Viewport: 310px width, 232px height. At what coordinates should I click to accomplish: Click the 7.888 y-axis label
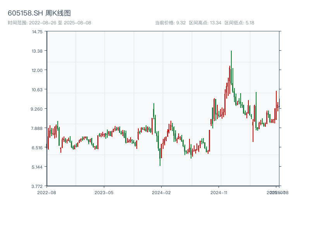pos(37,128)
